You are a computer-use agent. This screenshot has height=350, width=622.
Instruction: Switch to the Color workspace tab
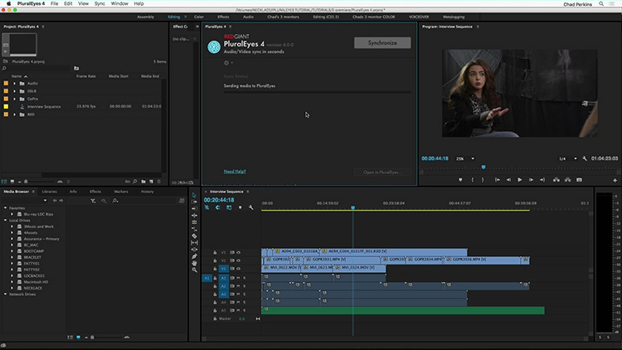(199, 17)
